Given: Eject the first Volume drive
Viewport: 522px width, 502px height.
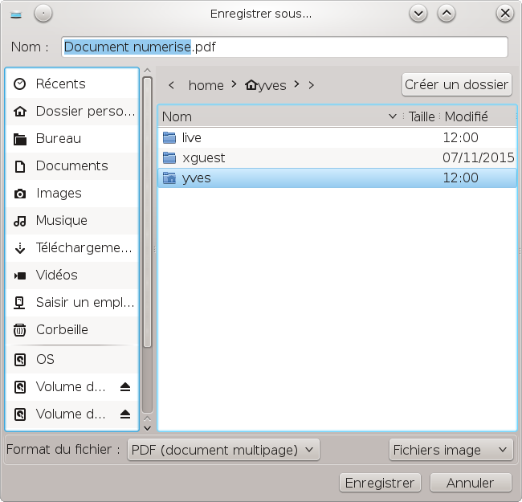Looking at the screenshot, I should 124,387.
